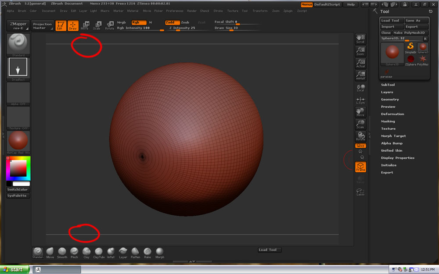Click the Load Tool button below the canvas

pos(269,249)
